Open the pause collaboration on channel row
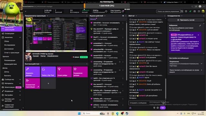Viewport: 206px width, 116px height. [186, 71]
